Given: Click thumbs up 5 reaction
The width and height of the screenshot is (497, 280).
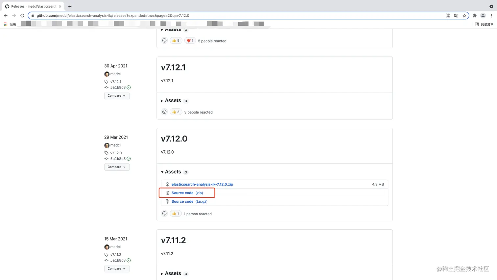Looking at the screenshot, I should tap(176, 40).
